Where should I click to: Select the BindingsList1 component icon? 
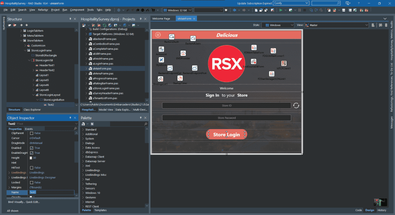(x=160, y=79)
